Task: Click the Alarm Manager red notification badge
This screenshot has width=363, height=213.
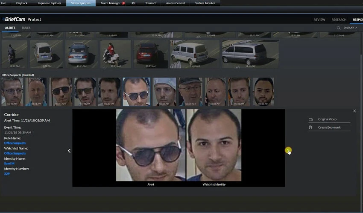Action: 123,3
